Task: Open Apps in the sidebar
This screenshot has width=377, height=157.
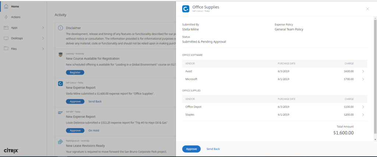Action: coord(24,28)
